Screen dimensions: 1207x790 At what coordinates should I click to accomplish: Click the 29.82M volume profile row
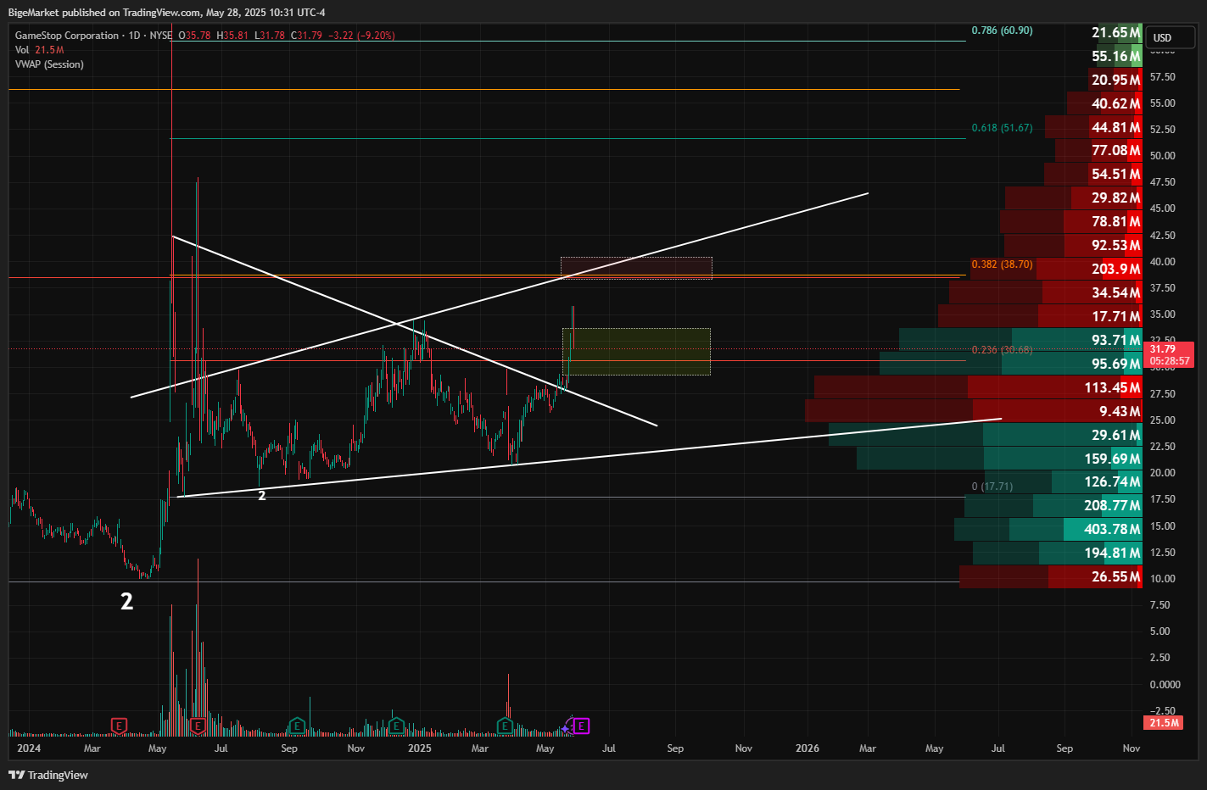(x=1074, y=197)
